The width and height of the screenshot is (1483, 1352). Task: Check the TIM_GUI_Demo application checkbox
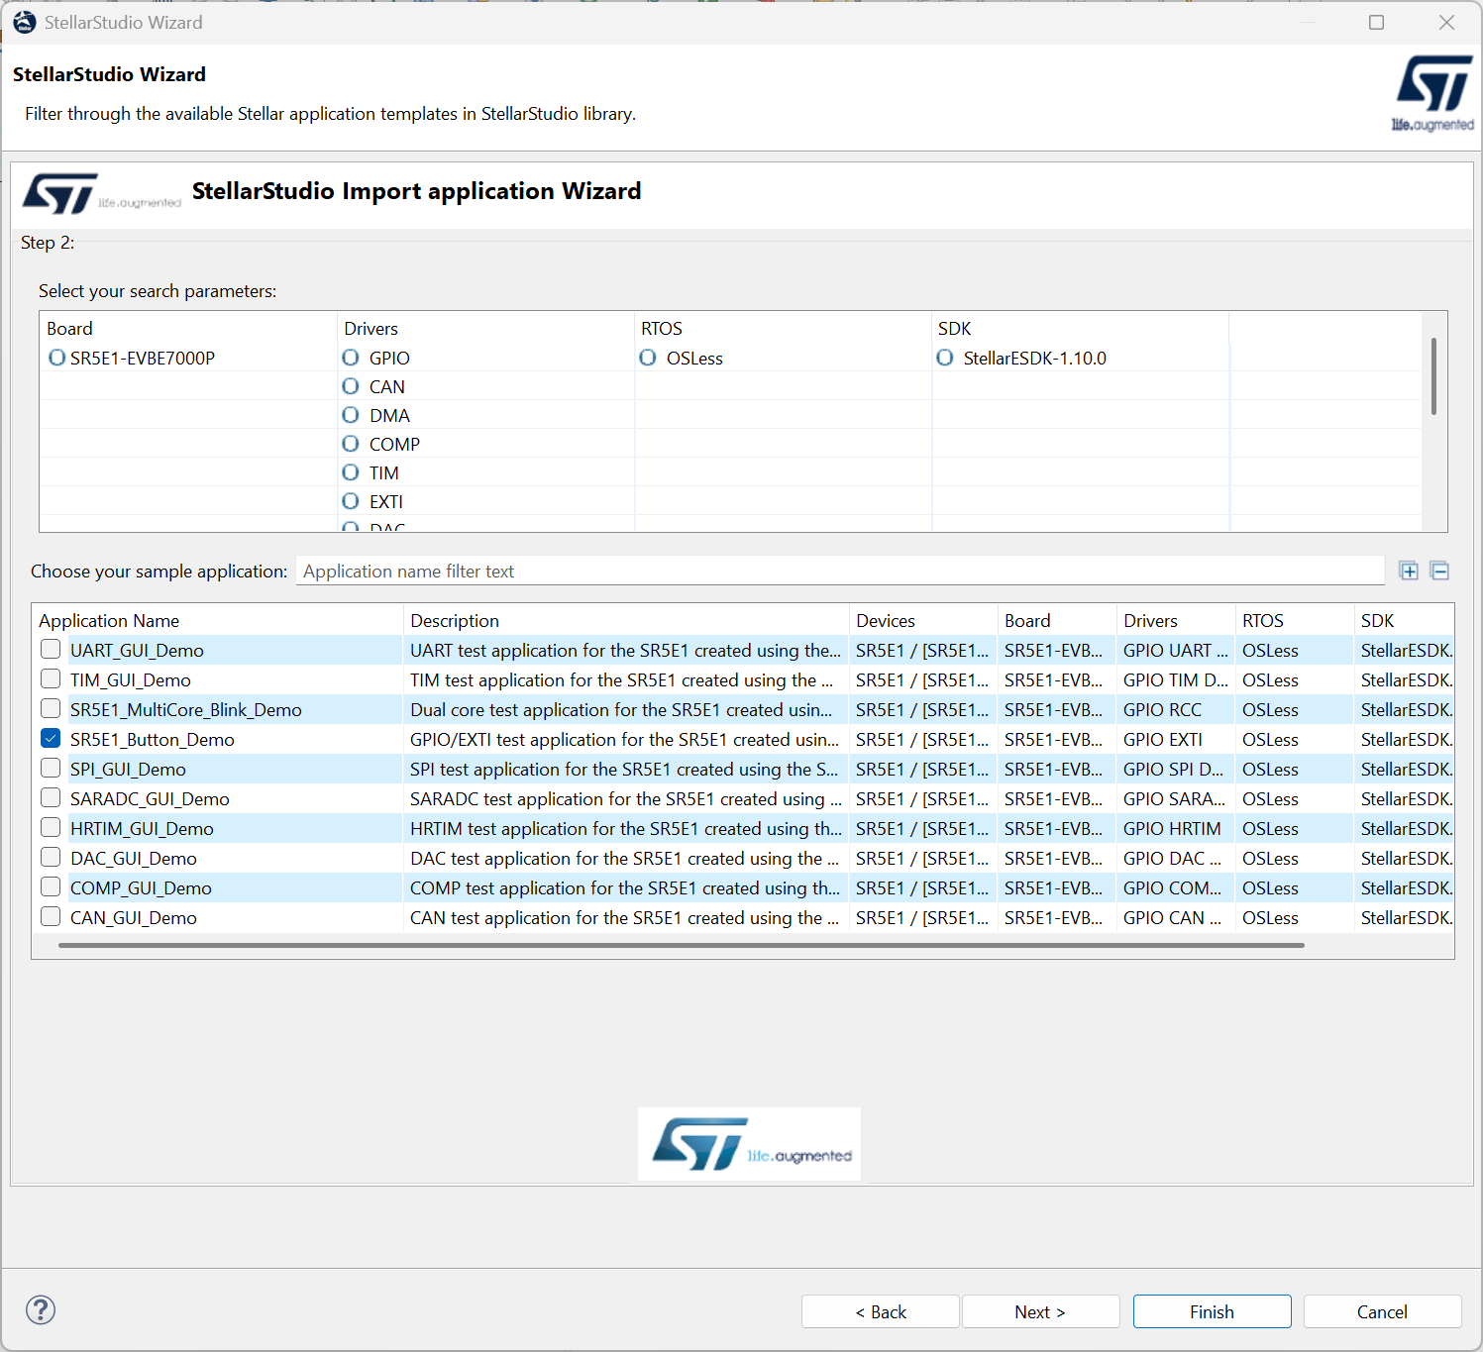tap(51, 679)
